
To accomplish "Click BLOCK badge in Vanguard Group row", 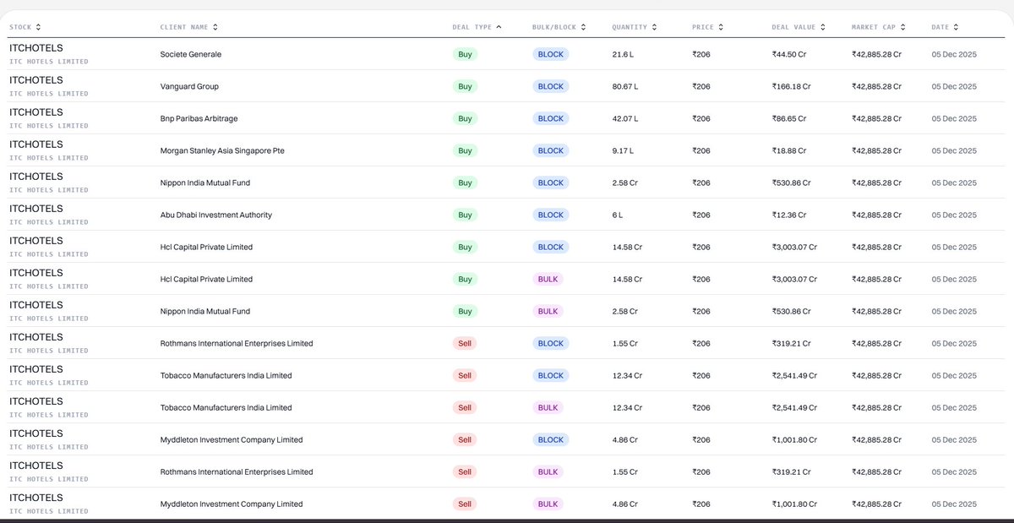I will point(550,86).
